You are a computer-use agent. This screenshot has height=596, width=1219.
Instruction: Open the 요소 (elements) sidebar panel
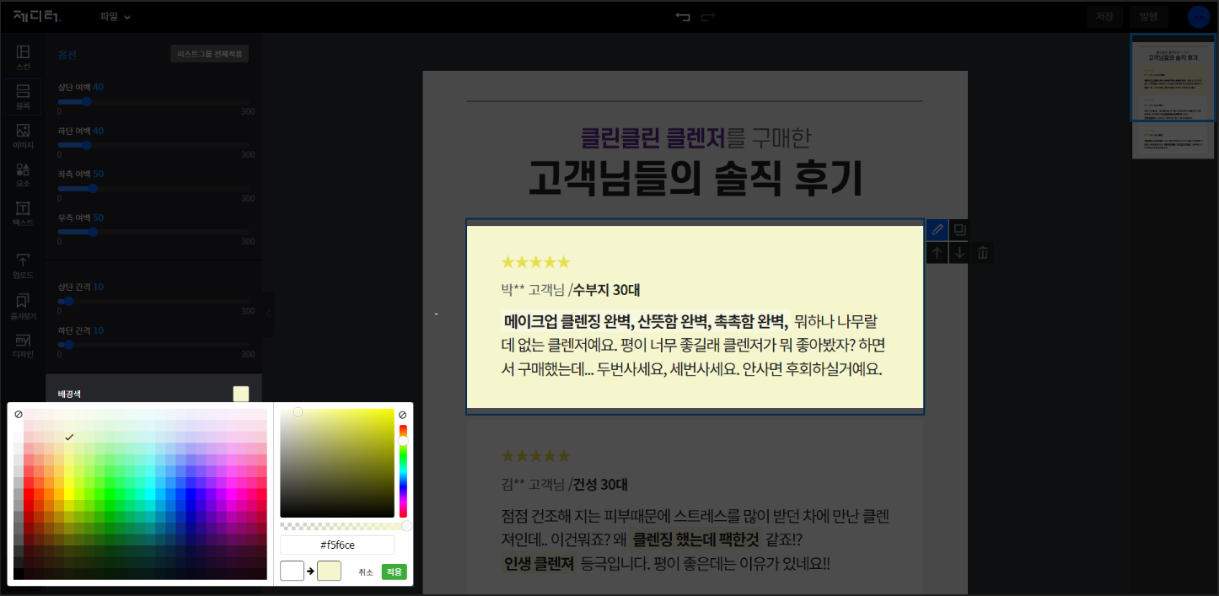point(24,175)
